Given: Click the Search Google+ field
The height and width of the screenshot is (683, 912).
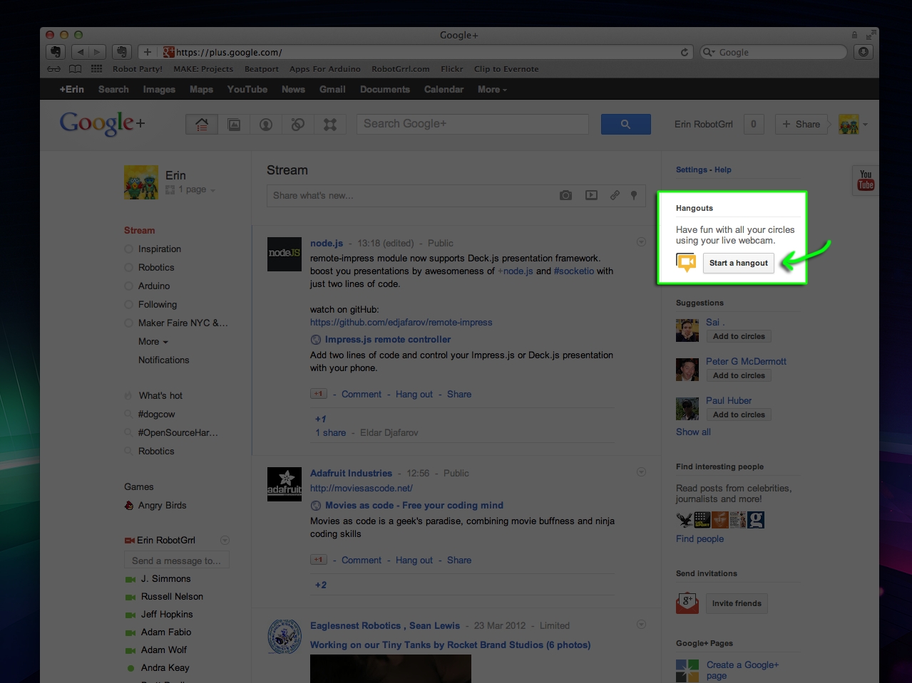Looking at the screenshot, I should point(473,124).
